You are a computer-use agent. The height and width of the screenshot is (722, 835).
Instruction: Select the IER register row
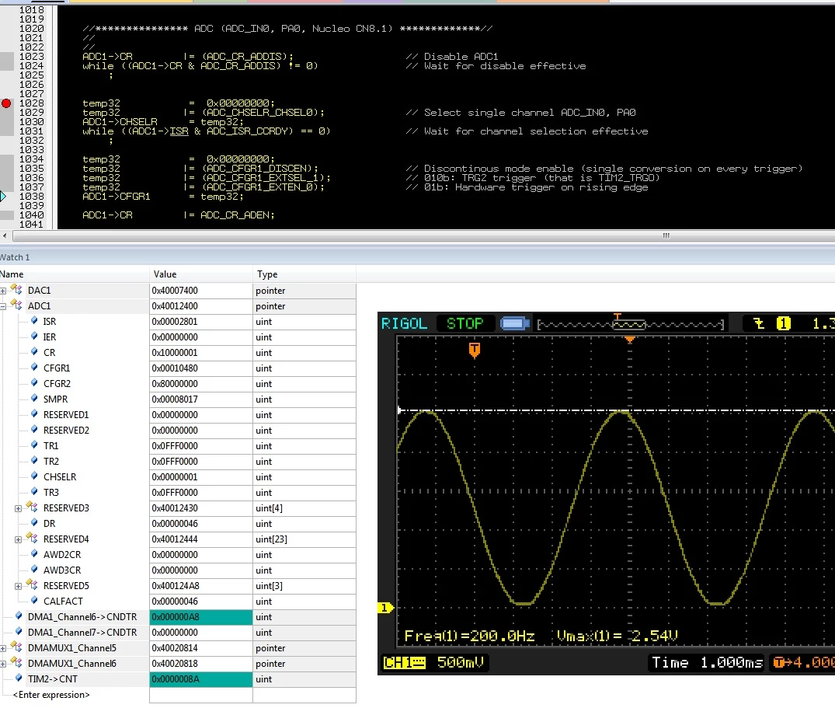click(x=178, y=337)
